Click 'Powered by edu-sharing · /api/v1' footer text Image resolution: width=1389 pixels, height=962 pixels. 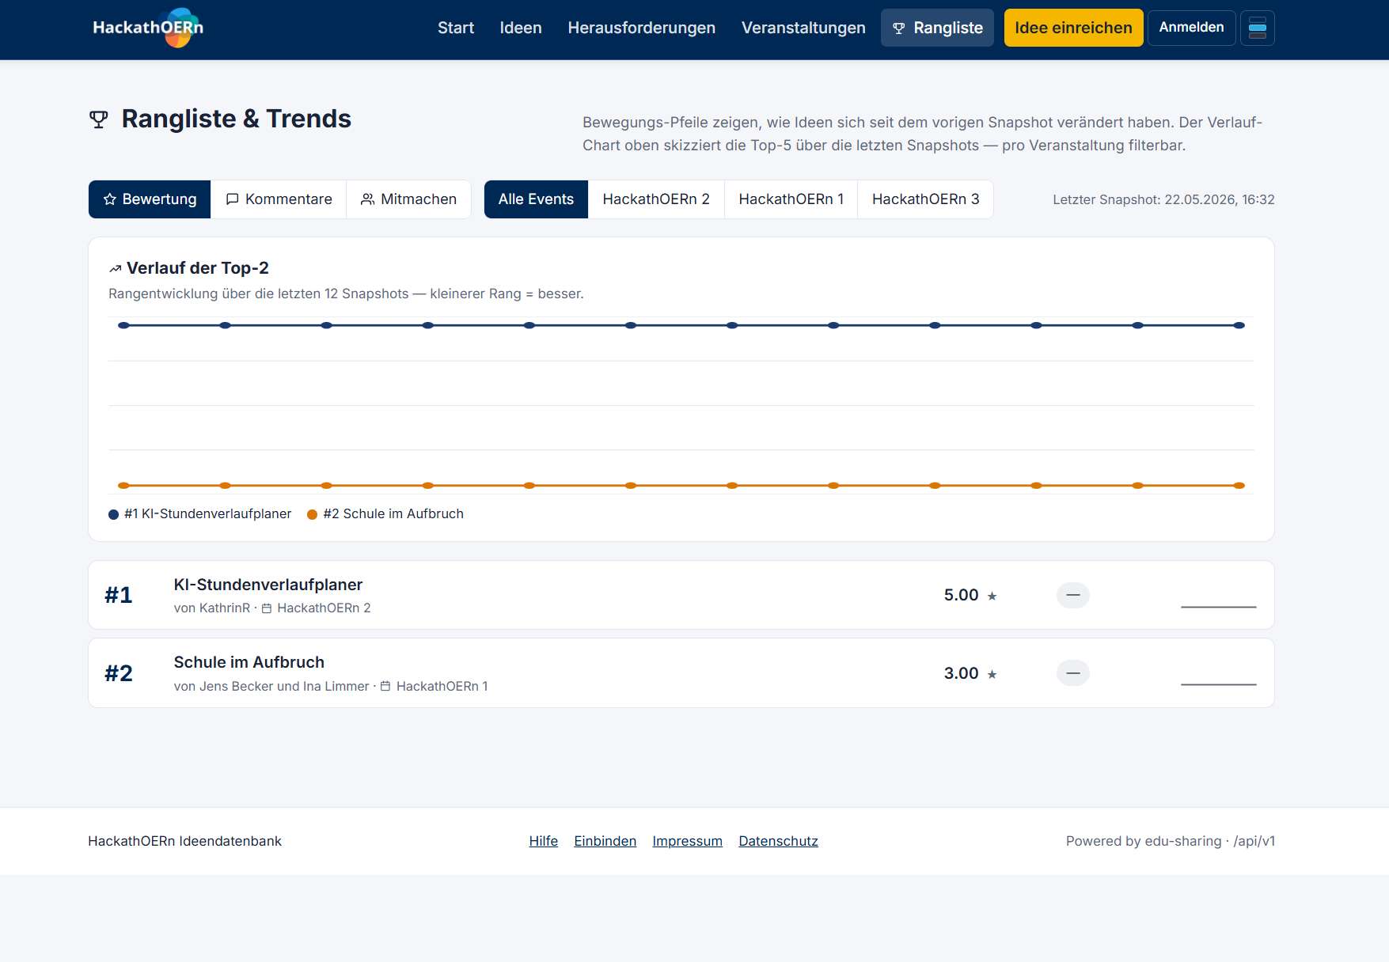(x=1171, y=841)
